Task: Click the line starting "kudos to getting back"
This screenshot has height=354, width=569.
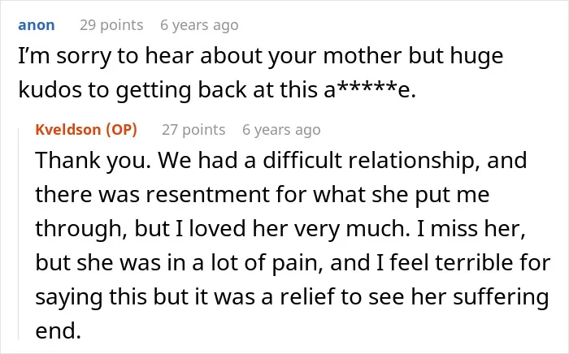Action: [x=217, y=90]
